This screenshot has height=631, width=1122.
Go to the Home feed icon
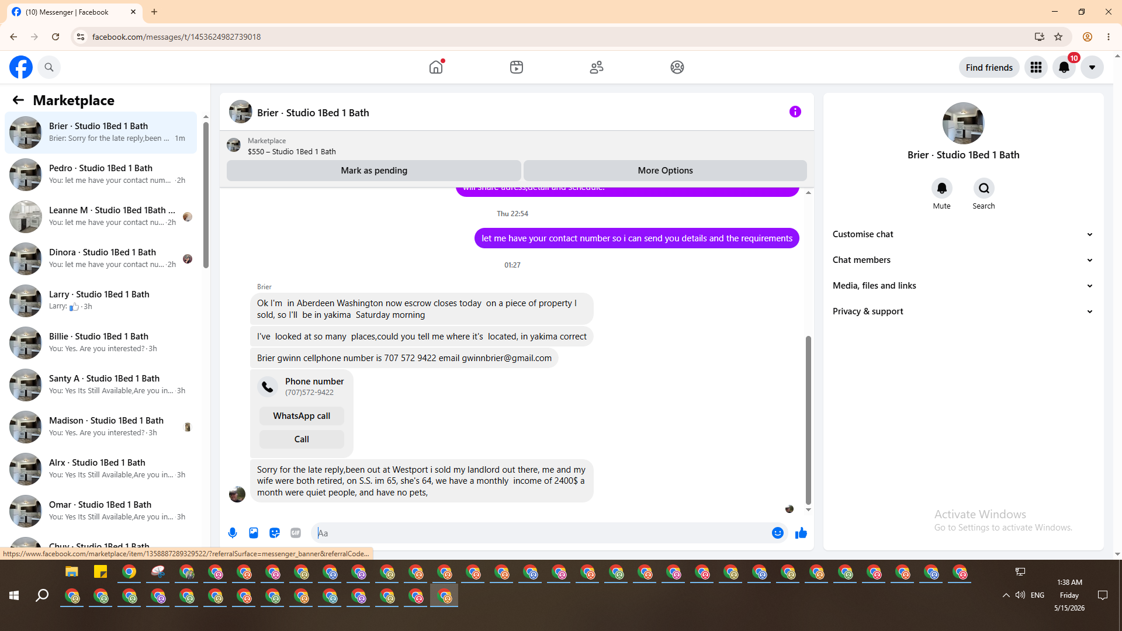[x=436, y=67]
